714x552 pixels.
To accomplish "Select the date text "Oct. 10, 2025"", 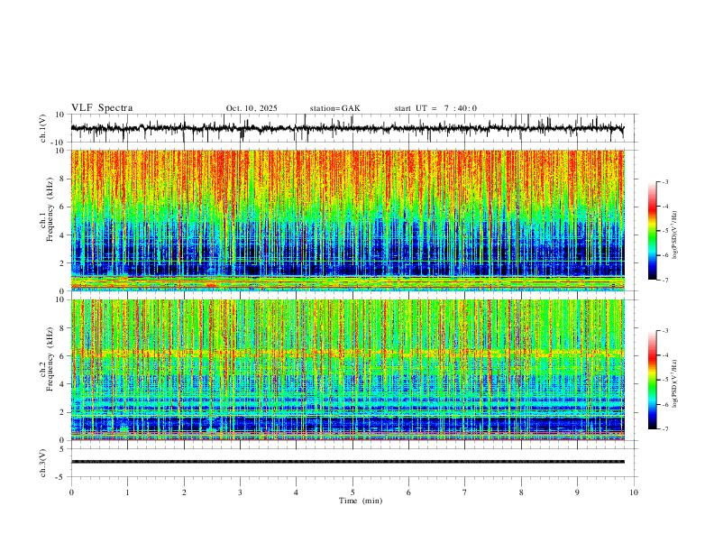I will pos(252,108).
